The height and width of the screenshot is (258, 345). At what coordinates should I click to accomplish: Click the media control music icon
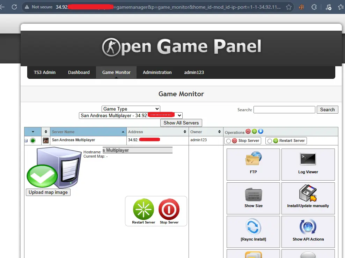[x=328, y=7]
